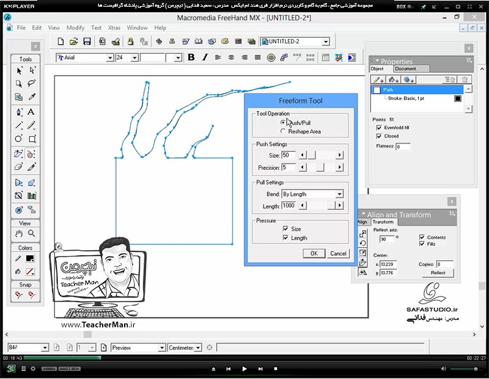Click OK in Freeform Tool dialog

(314, 253)
